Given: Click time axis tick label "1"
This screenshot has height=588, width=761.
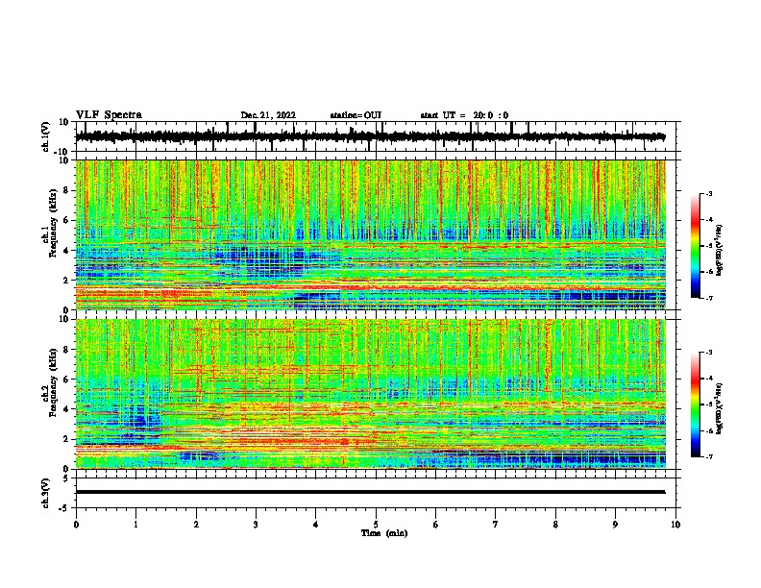Looking at the screenshot, I should coord(135,525).
